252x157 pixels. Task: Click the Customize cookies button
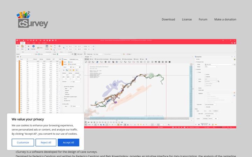pos(23,142)
